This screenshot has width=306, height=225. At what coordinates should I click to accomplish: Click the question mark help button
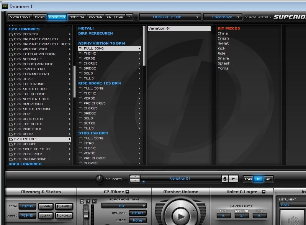[129, 17]
